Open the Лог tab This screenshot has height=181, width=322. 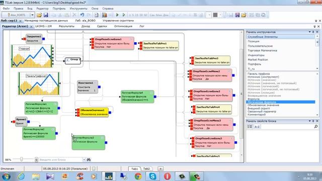(x=142, y=26)
